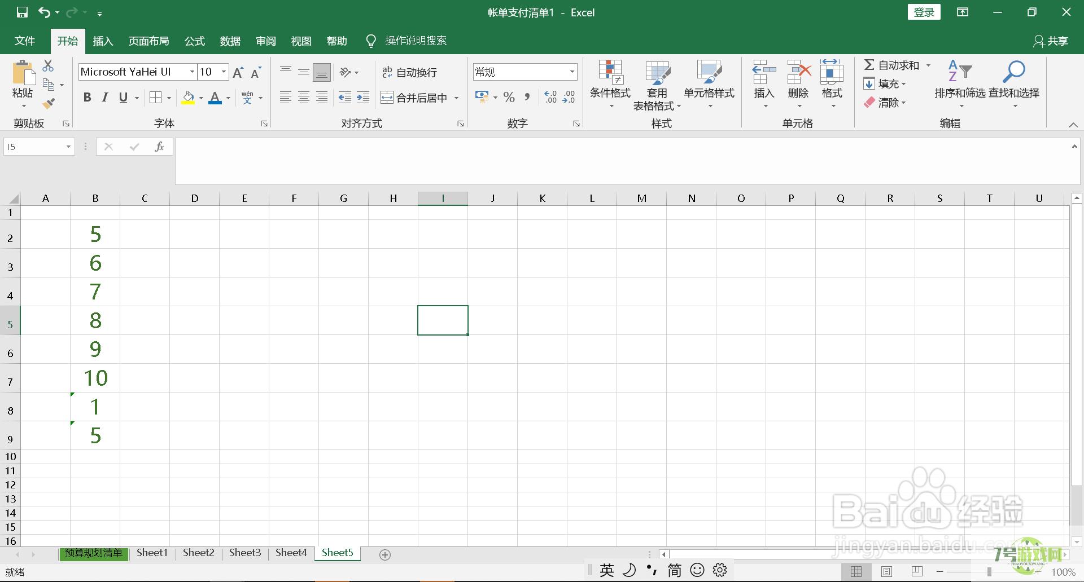The image size is (1084, 582).
Task: Apply blue font color A
Action: (x=215, y=98)
